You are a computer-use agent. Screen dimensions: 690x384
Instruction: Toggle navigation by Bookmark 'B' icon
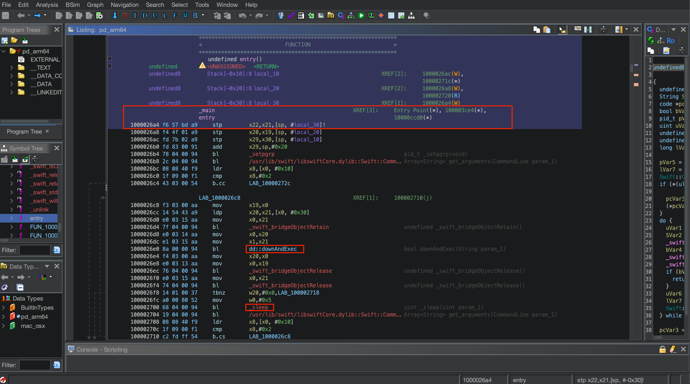pyautogui.click(x=195, y=16)
